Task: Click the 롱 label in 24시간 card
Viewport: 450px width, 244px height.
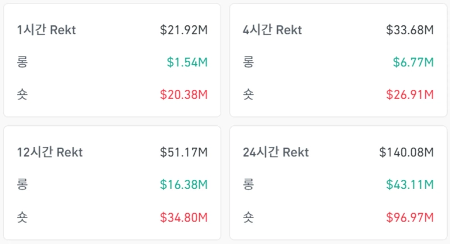Action: 249,184
